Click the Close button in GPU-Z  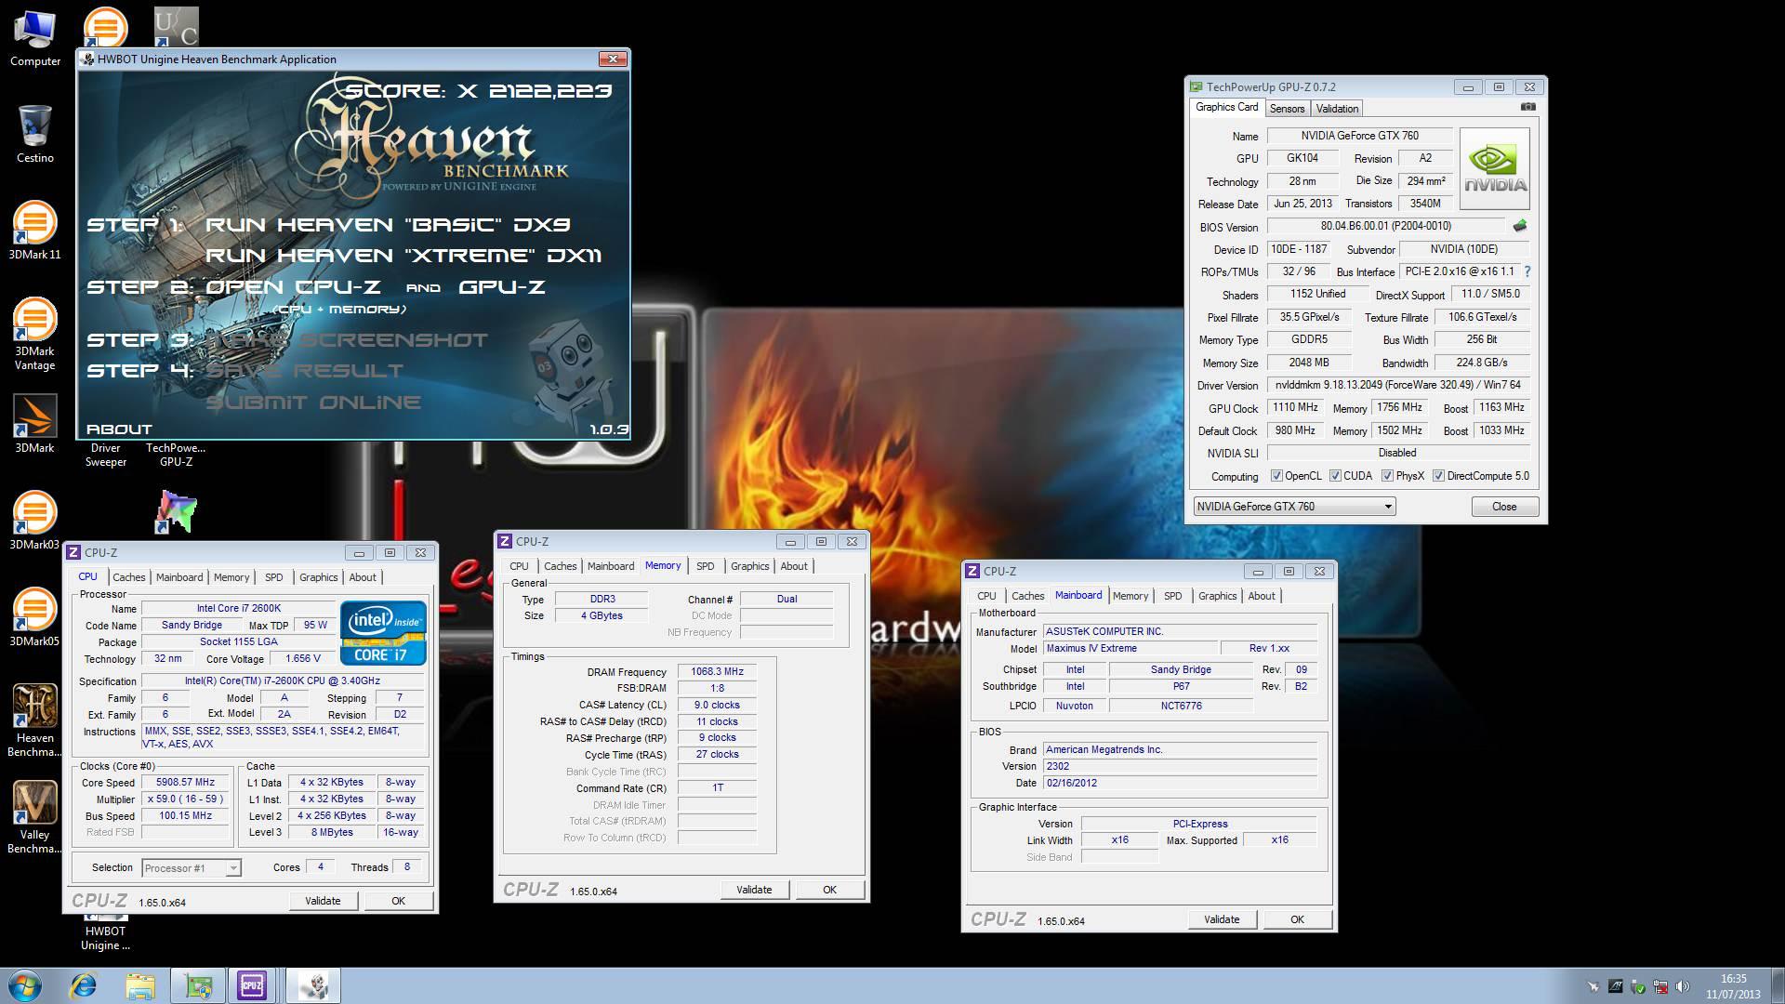pyautogui.click(x=1504, y=507)
